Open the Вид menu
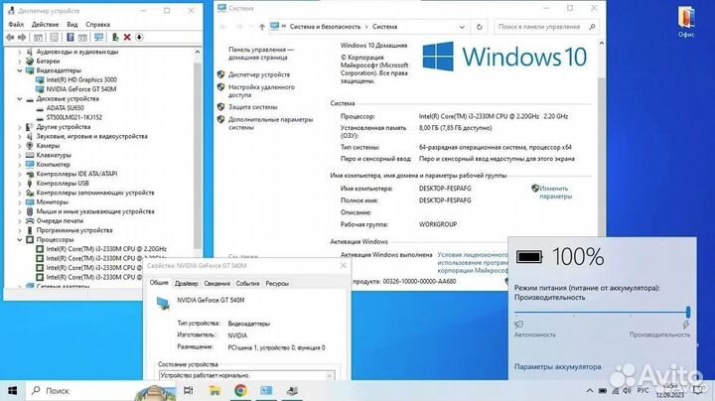Viewport: 715px width, 401px height. 72,24
